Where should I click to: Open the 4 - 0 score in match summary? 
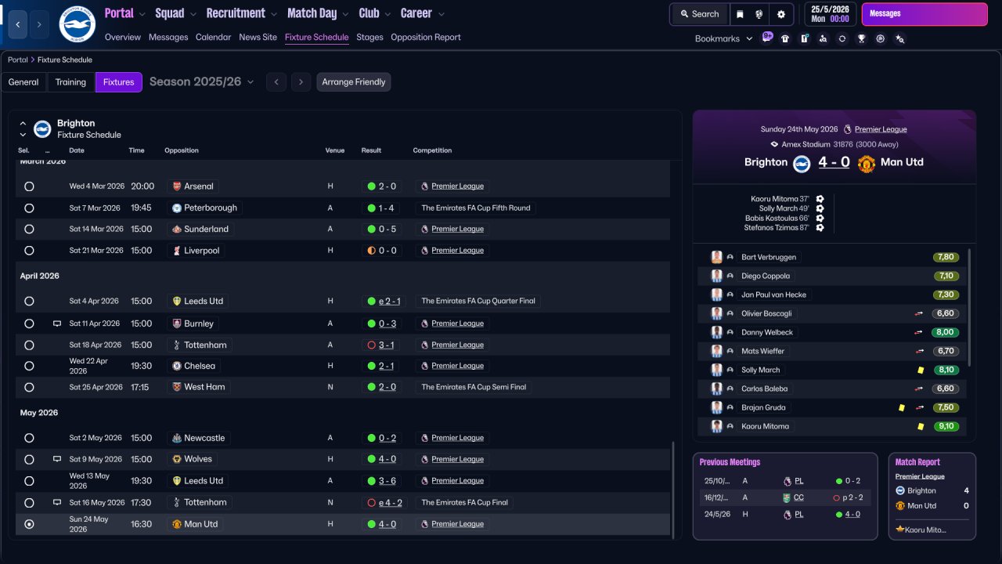click(834, 162)
